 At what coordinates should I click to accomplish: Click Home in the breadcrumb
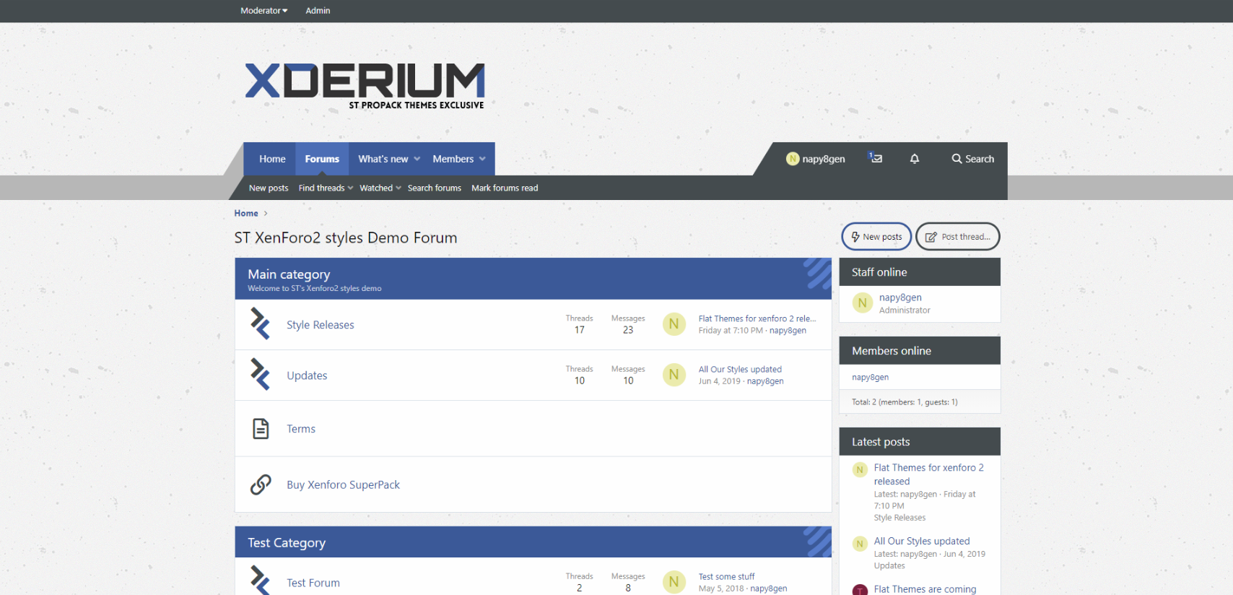(246, 213)
